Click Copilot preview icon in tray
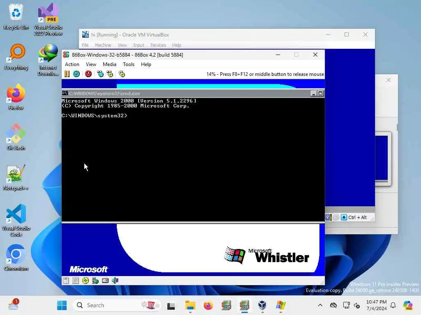421x315 pixels. (408, 305)
